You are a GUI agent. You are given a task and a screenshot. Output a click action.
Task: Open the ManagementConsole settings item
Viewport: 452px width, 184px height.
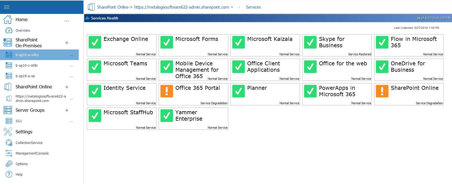[x=32, y=153]
